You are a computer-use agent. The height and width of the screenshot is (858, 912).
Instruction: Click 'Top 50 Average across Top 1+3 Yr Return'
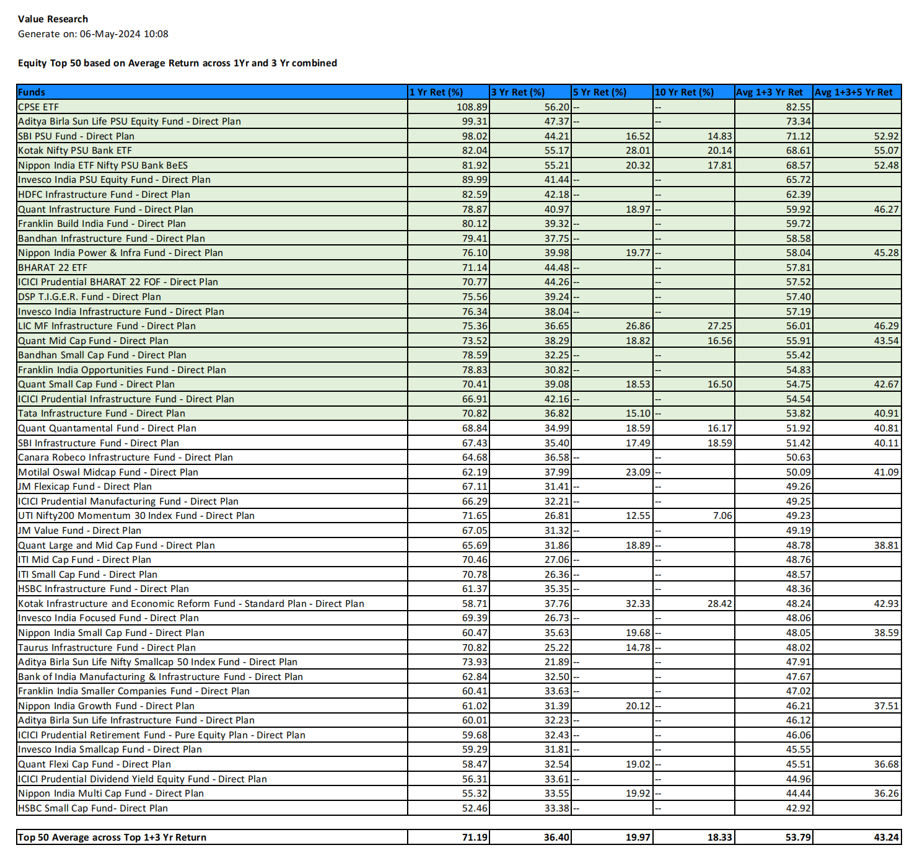pyautogui.click(x=112, y=838)
